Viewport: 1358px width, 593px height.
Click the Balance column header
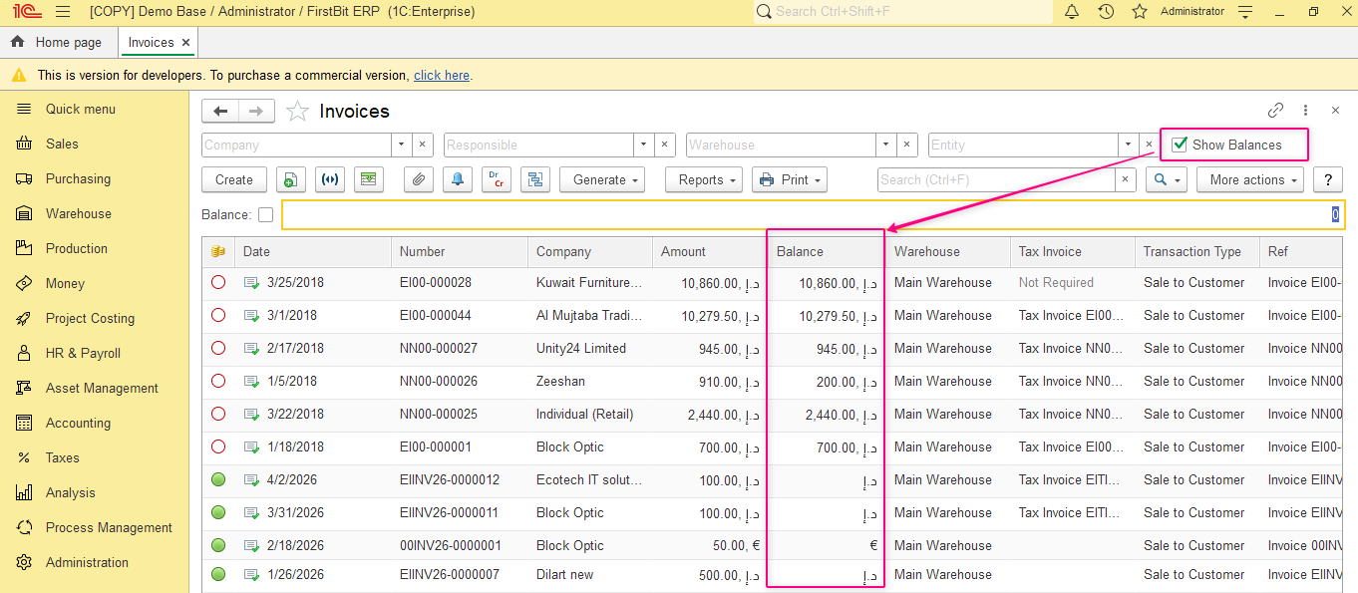(x=827, y=251)
